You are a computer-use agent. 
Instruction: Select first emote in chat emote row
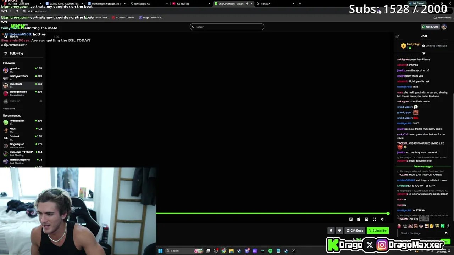click(x=399, y=226)
